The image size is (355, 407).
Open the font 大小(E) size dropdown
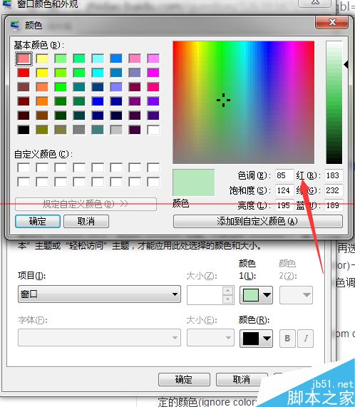210,338
